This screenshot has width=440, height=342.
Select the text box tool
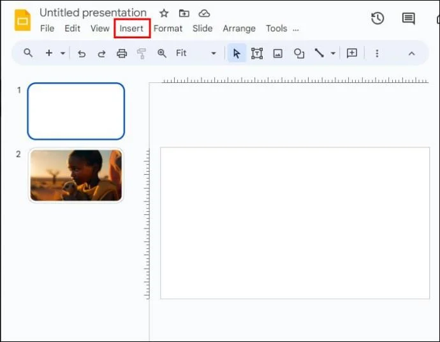[x=257, y=54]
